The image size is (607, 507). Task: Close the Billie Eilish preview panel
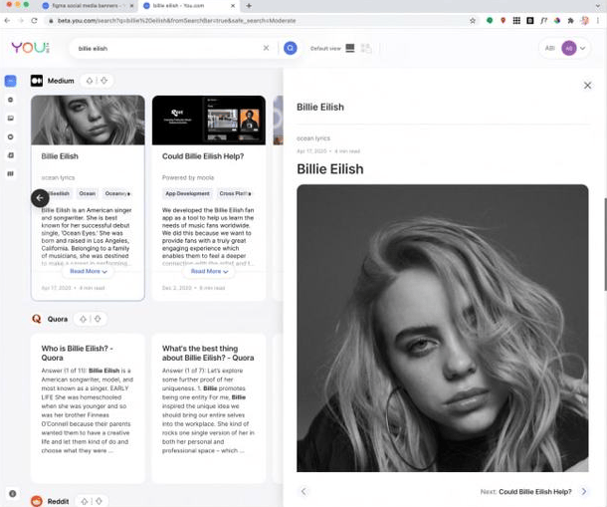587,86
